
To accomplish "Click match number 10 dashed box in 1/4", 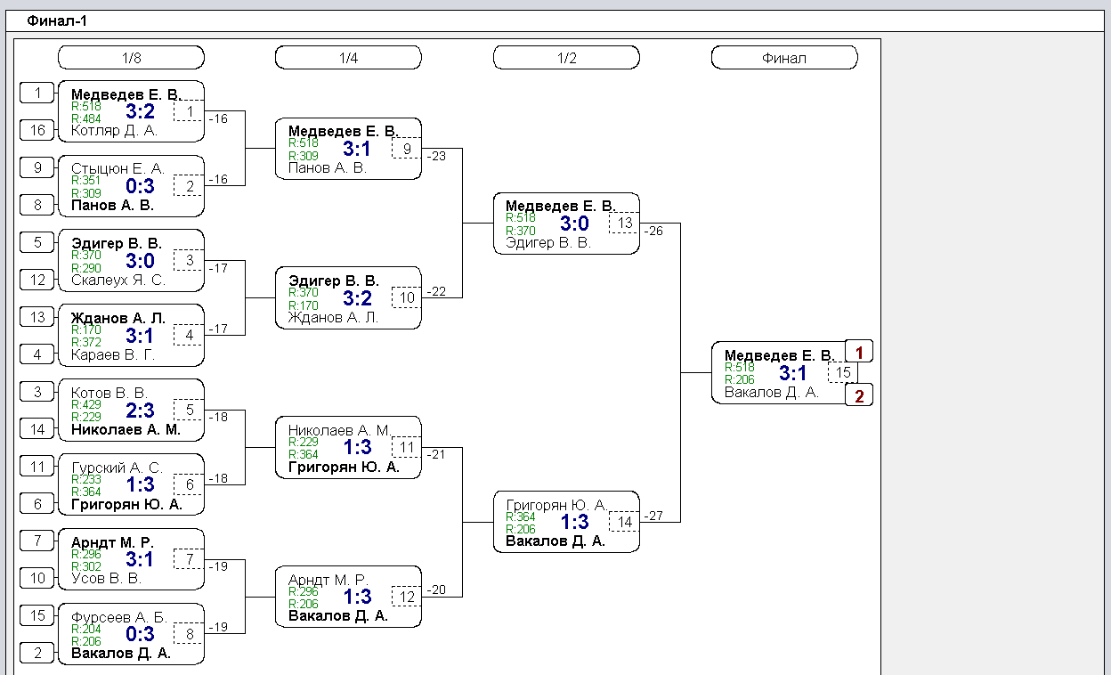I will pyautogui.click(x=407, y=298).
